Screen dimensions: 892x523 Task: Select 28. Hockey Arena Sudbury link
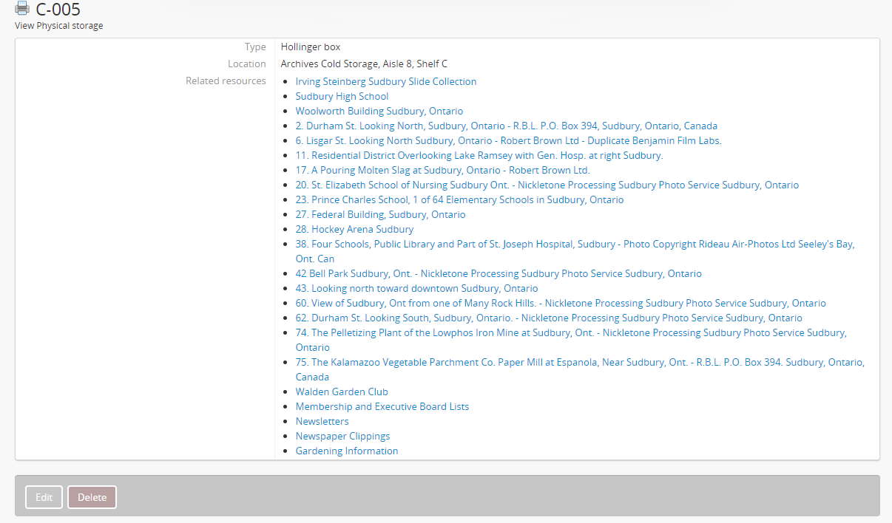[354, 229]
